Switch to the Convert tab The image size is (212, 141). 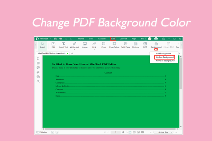point(123,39)
